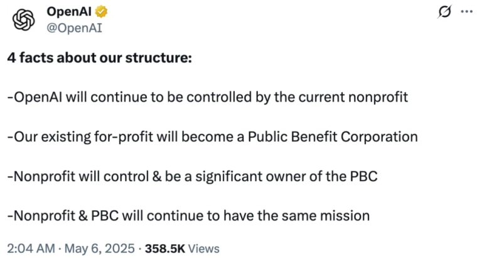
Task: Open the @OpenAI handle link
Action: [74, 28]
